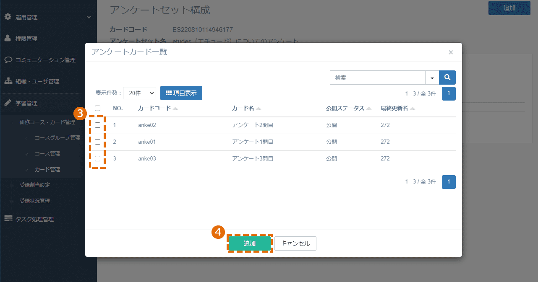Select 受講割当設定 submenu item
The height and width of the screenshot is (282, 538).
point(35,185)
